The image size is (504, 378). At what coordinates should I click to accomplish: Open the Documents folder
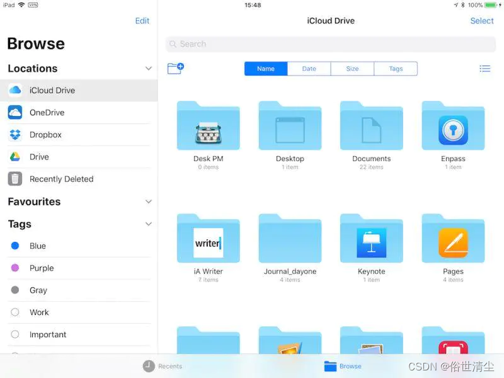372,125
